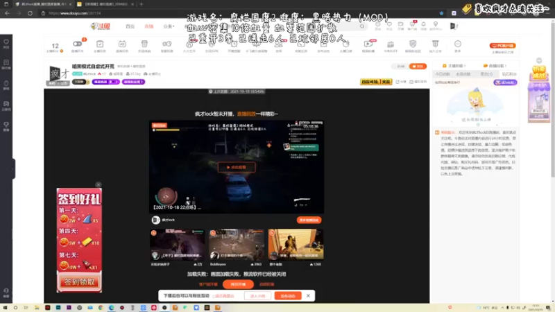Click the trophy icon in left sidebar
This screenshot has width=555, height=312.
coord(6,126)
